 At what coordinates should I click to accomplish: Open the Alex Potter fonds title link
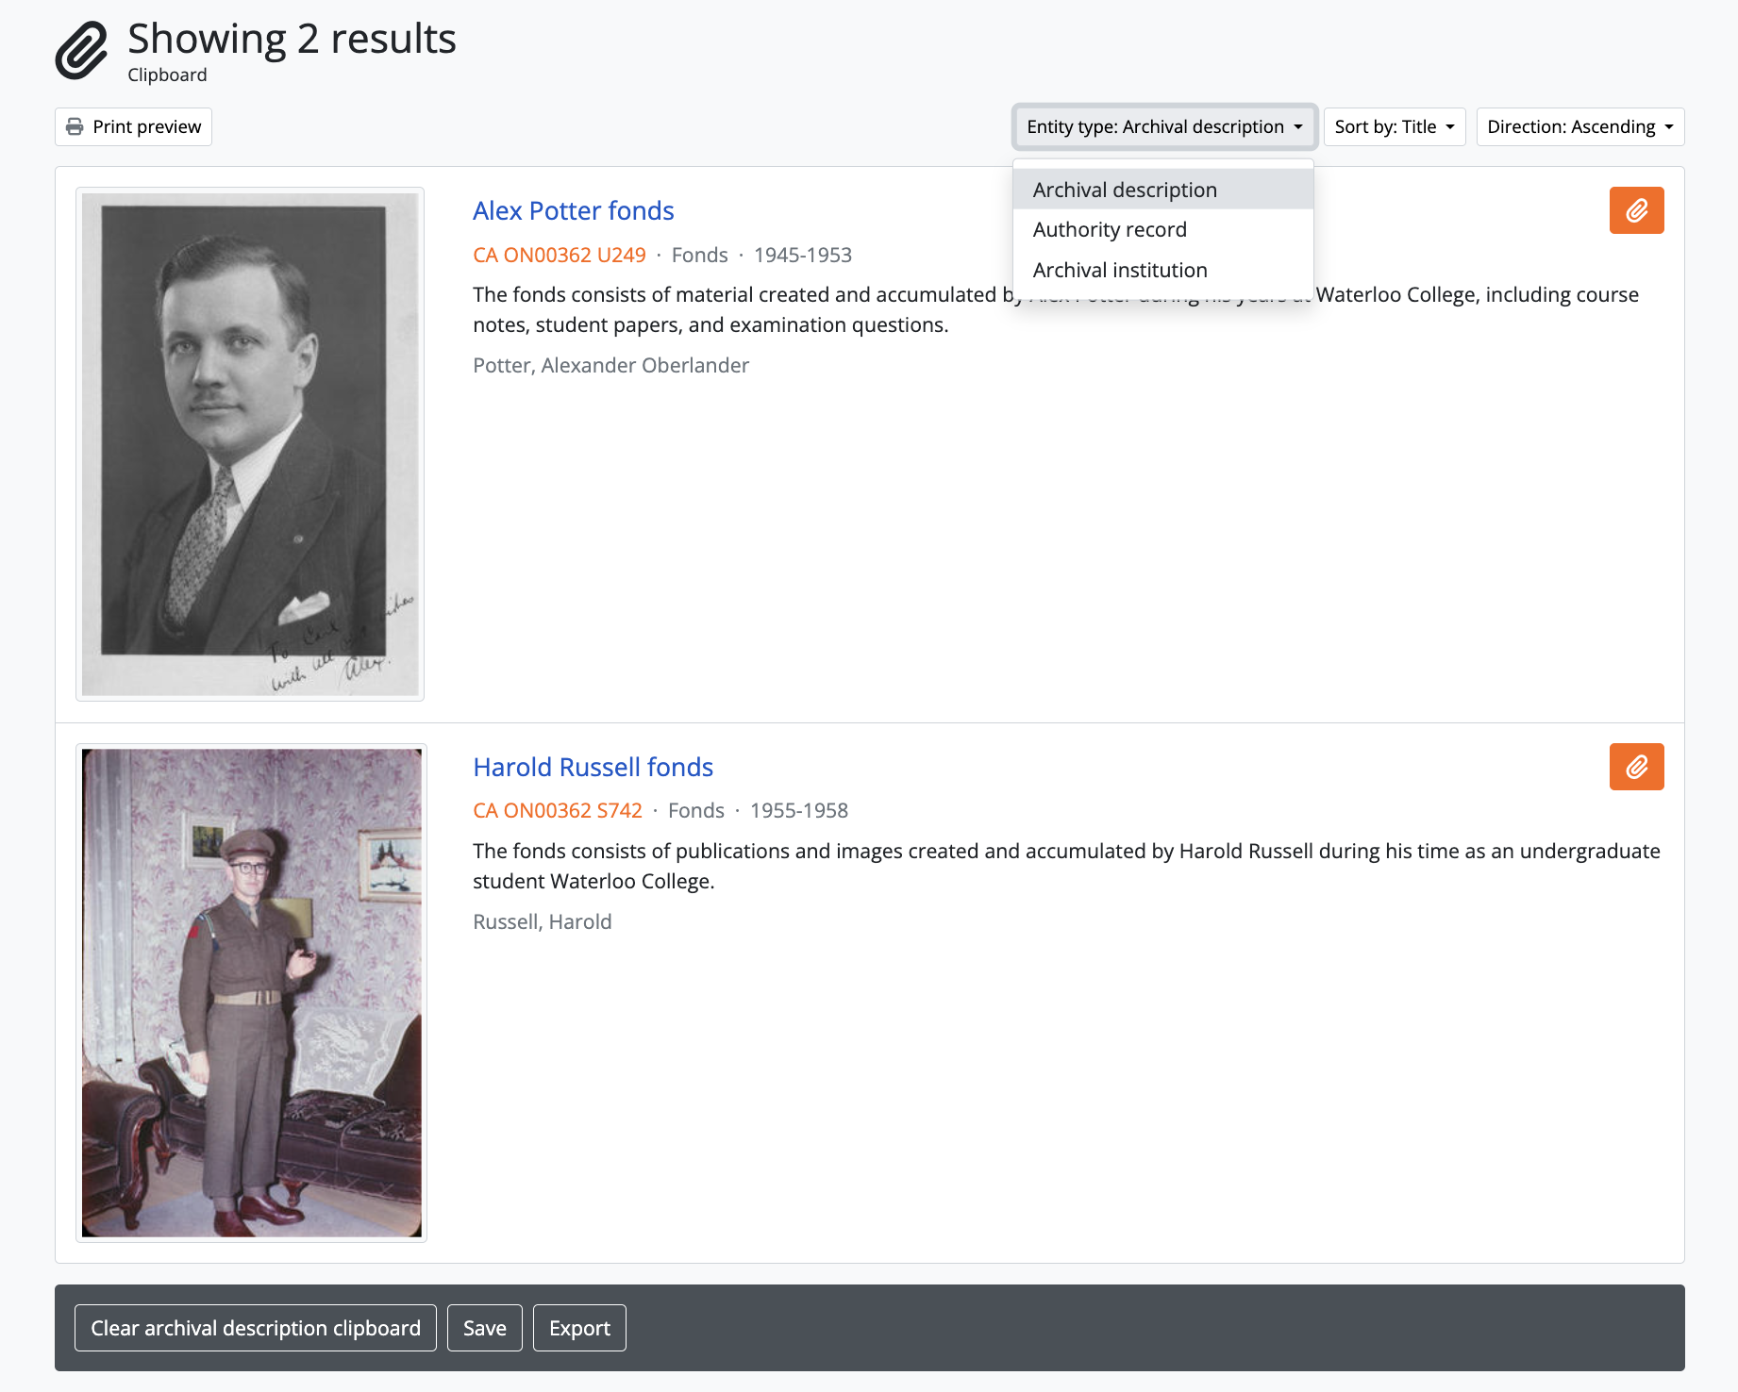pyautogui.click(x=573, y=211)
